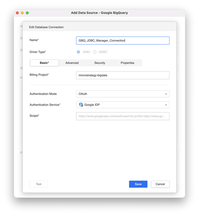This screenshot has width=199, height=216.
Task: Save the database connection
Action: (x=138, y=184)
